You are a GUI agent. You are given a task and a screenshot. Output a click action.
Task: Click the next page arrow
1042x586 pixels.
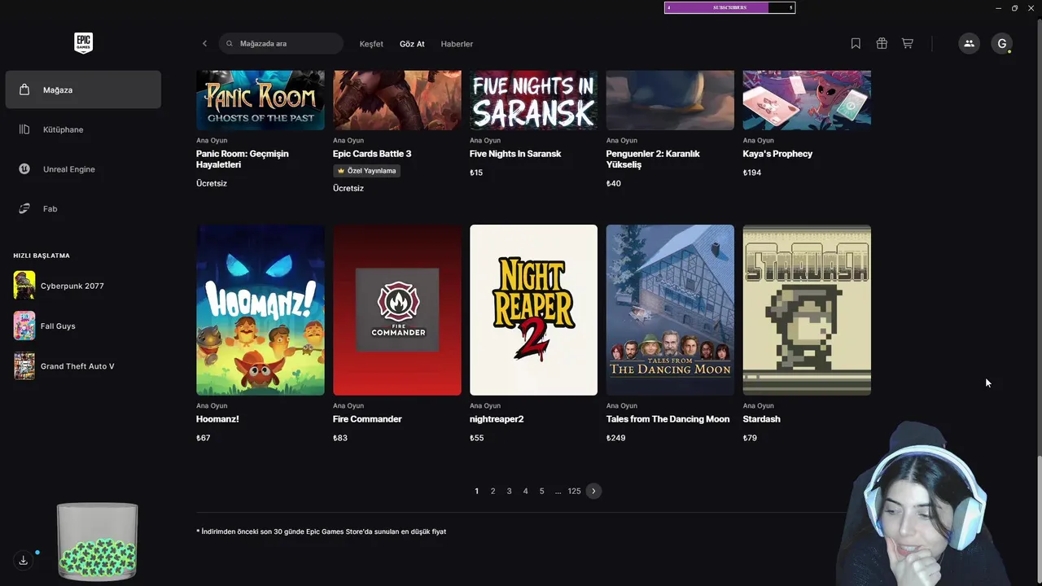[x=593, y=491]
